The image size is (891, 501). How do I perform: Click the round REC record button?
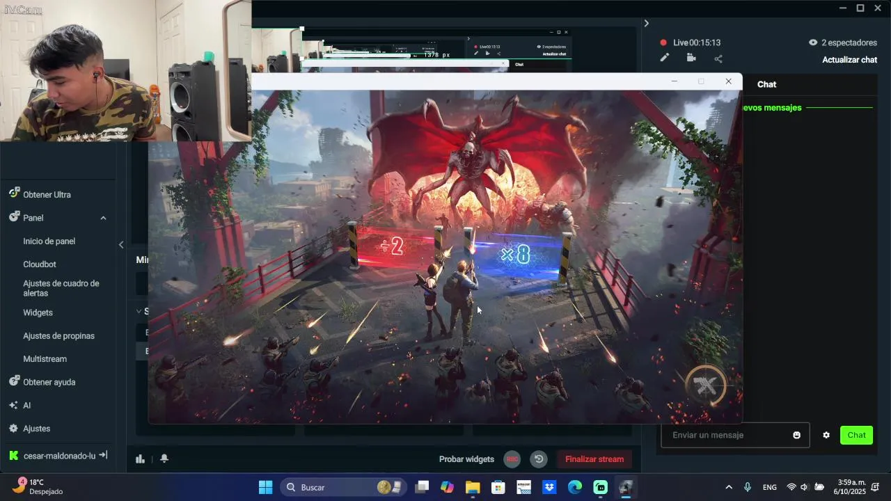click(x=512, y=459)
